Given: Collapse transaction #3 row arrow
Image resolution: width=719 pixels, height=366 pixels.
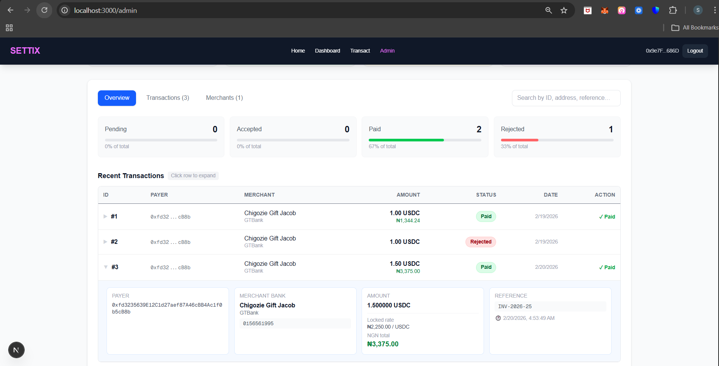Looking at the screenshot, I should tap(106, 267).
